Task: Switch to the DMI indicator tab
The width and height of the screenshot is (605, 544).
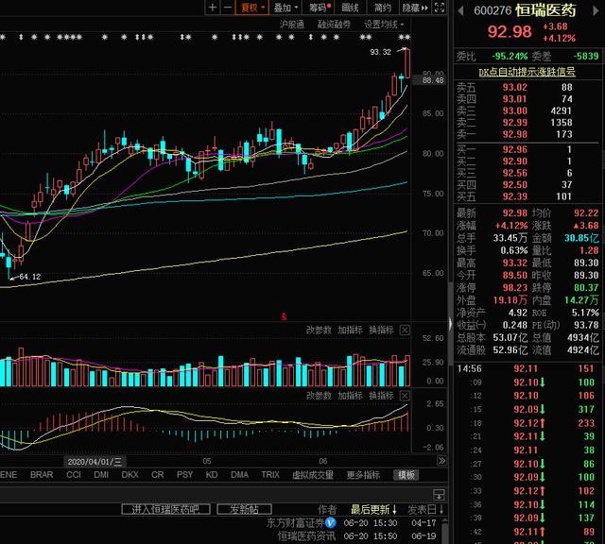Action: coord(101,475)
